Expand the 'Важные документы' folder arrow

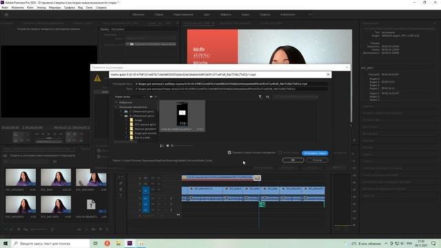[x=126, y=129]
